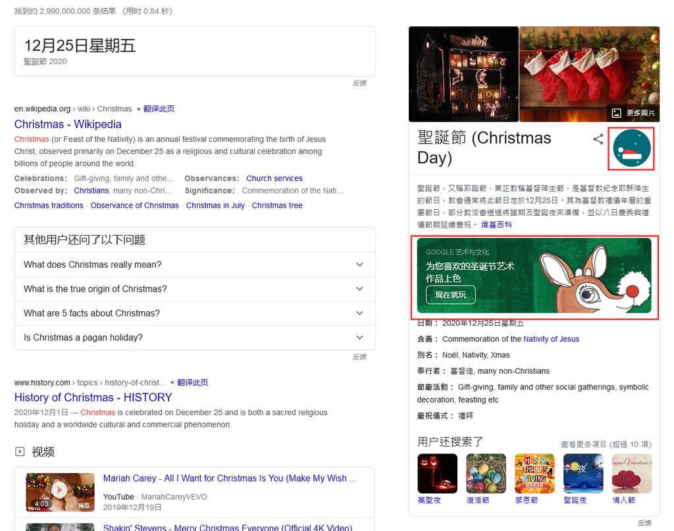Click the lit-up Christmas house photo
The image size is (674, 531).
[463, 74]
